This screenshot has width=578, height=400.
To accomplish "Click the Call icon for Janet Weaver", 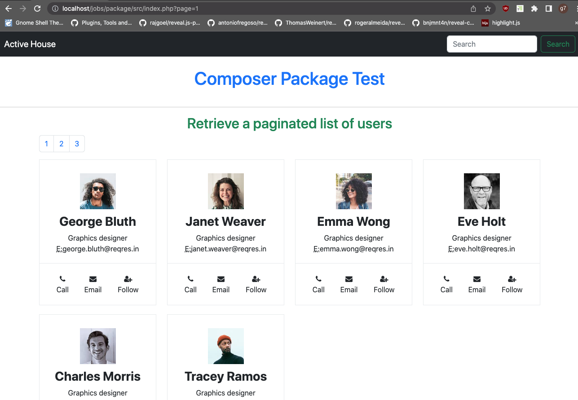I will coord(190,279).
